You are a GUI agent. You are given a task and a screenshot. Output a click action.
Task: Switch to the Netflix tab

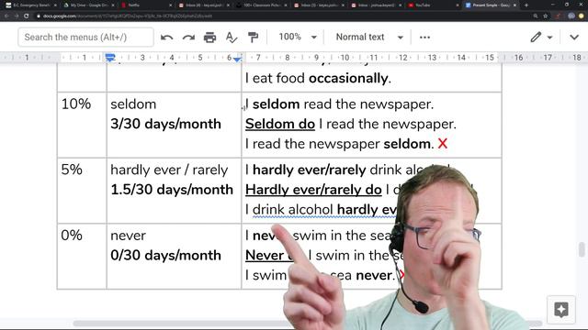click(146, 5)
